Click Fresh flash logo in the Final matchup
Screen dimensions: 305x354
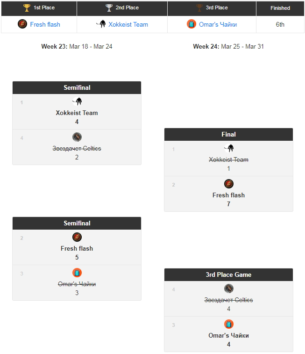pos(228,184)
